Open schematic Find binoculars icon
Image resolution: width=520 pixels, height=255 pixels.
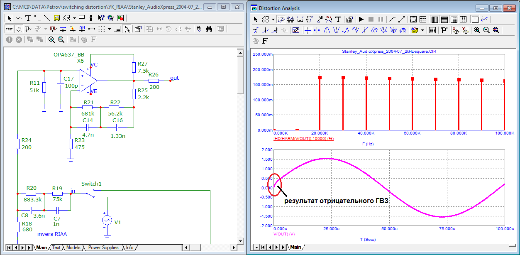[x=209, y=29]
